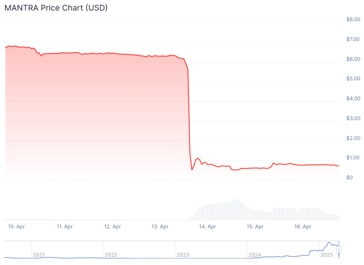Click the 10. Apr date label
Screen dimensions: 364x265
tap(16, 226)
